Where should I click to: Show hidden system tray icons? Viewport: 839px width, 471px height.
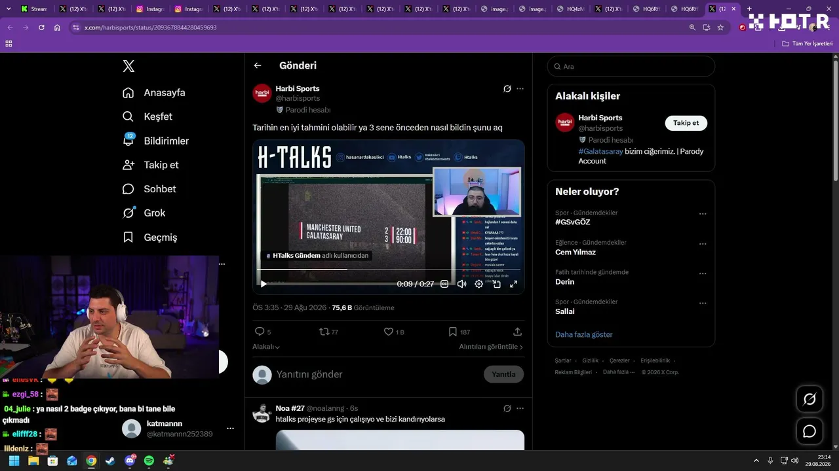click(x=756, y=461)
